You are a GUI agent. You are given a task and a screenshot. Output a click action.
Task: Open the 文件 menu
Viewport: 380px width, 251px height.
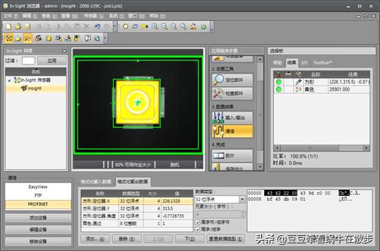[11, 16]
